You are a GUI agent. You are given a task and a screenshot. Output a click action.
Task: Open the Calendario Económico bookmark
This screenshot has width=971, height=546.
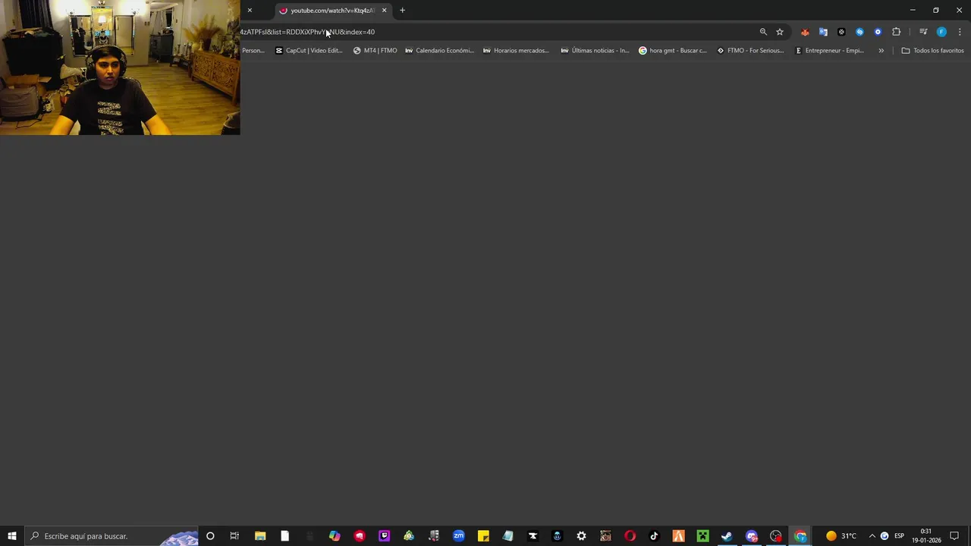tap(439, 51)
